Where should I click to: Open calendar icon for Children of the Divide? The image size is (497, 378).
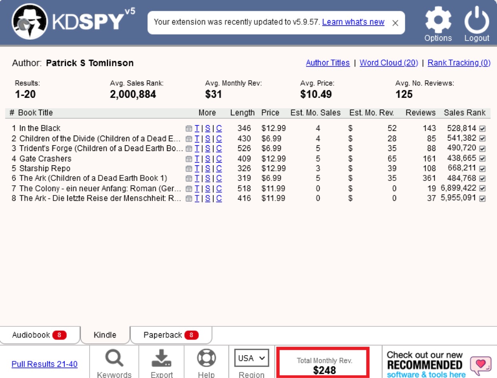[189, 139]
